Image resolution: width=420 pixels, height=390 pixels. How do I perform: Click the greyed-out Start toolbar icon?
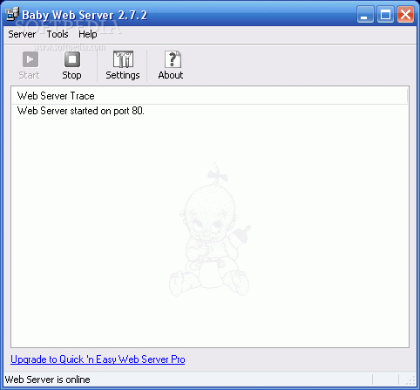pos(30,59)
